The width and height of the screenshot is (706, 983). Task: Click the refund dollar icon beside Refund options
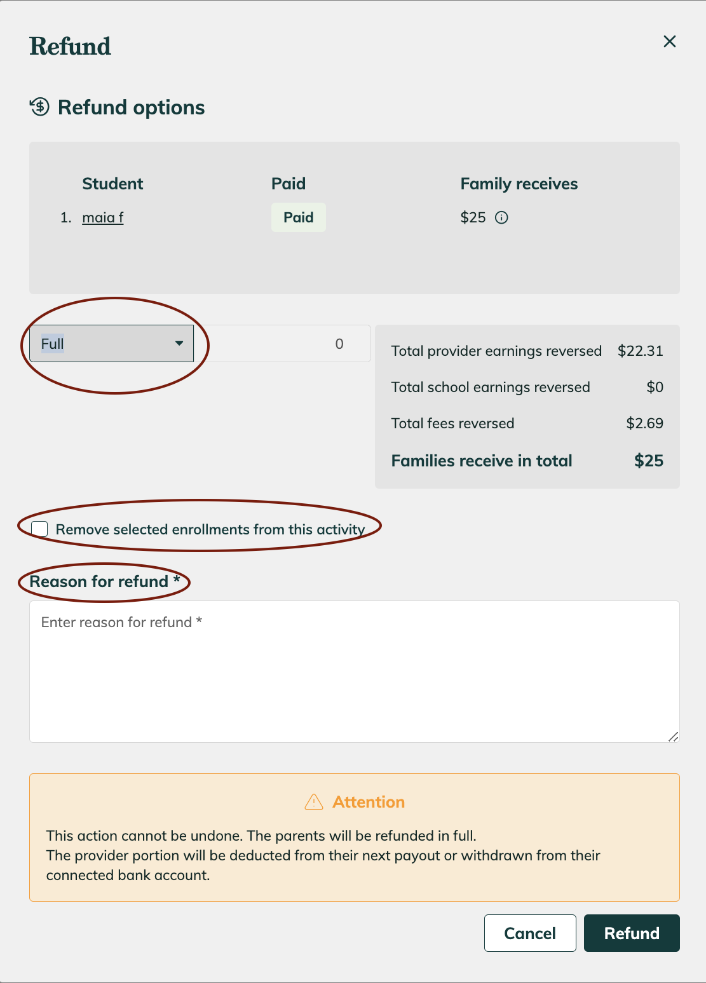click(x=39, y=107)
